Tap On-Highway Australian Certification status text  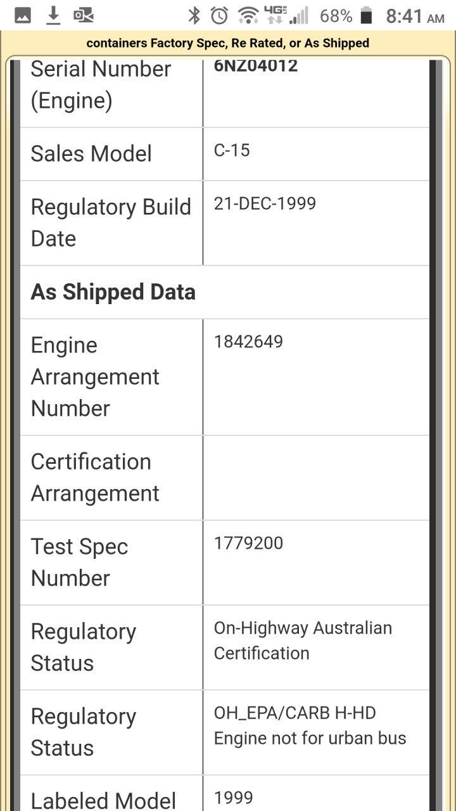click(303, 641)
